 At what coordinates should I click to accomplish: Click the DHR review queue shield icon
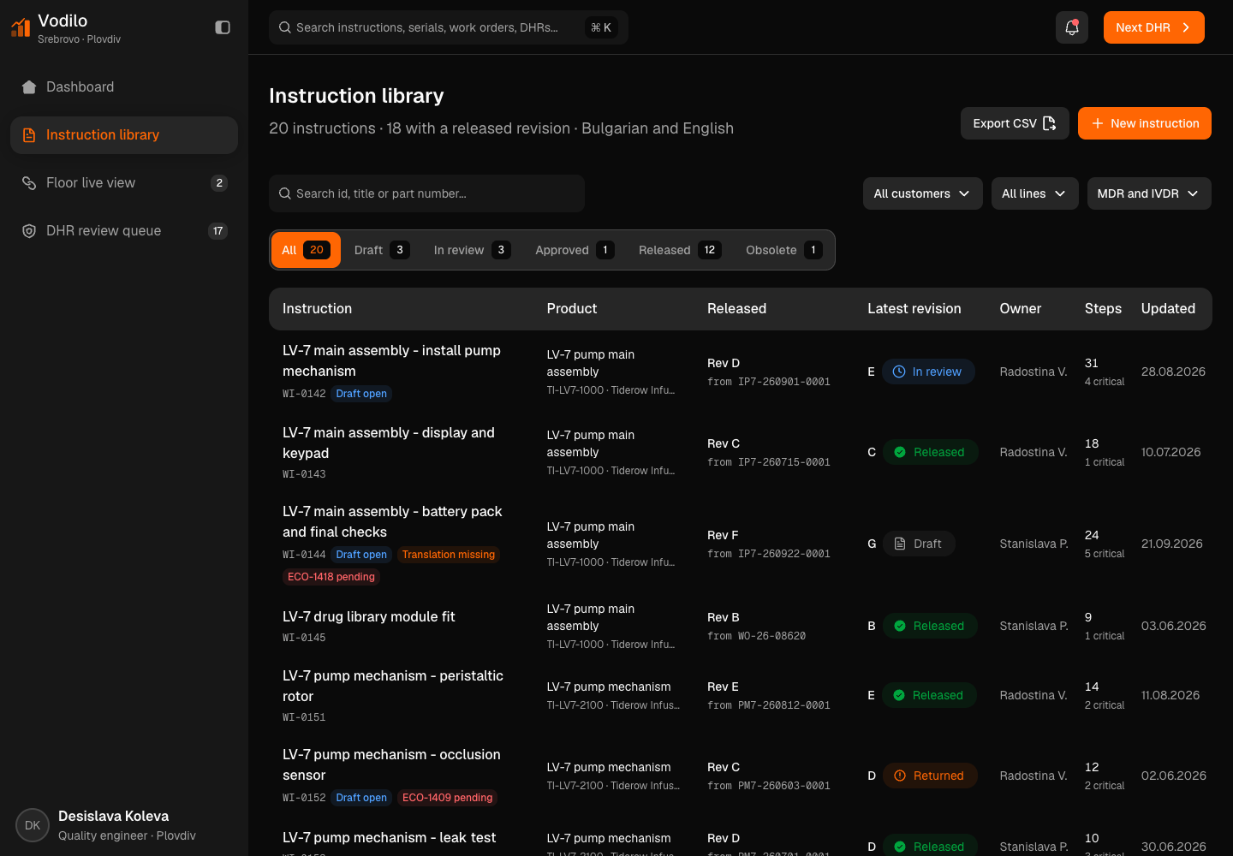(29, 231)
